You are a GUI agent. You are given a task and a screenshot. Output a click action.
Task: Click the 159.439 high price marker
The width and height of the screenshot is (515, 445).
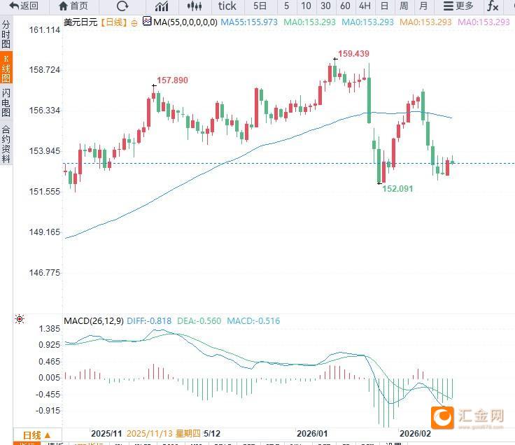pyautogui.click(x=353, y=54)
